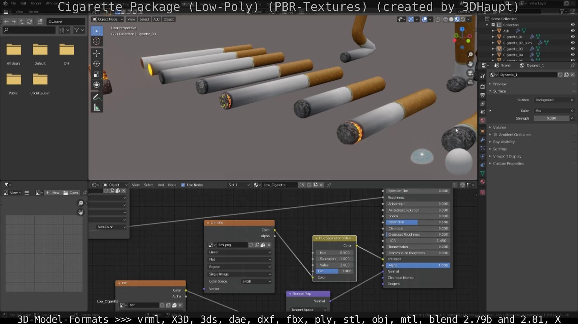The width and height of the screenshot is (578, 324).
Task: Switch to rendered viewport shading
Action: tap(463, 19)
